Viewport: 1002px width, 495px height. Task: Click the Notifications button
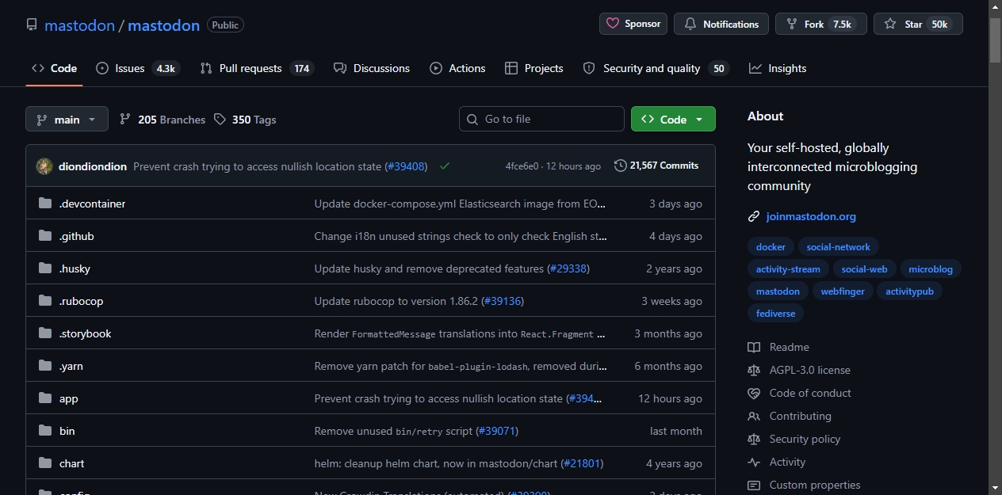coord(721,24)
